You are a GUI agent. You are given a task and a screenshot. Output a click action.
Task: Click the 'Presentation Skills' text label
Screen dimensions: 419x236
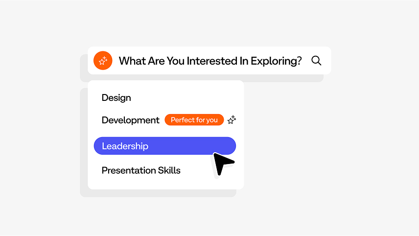click(141, 170)
